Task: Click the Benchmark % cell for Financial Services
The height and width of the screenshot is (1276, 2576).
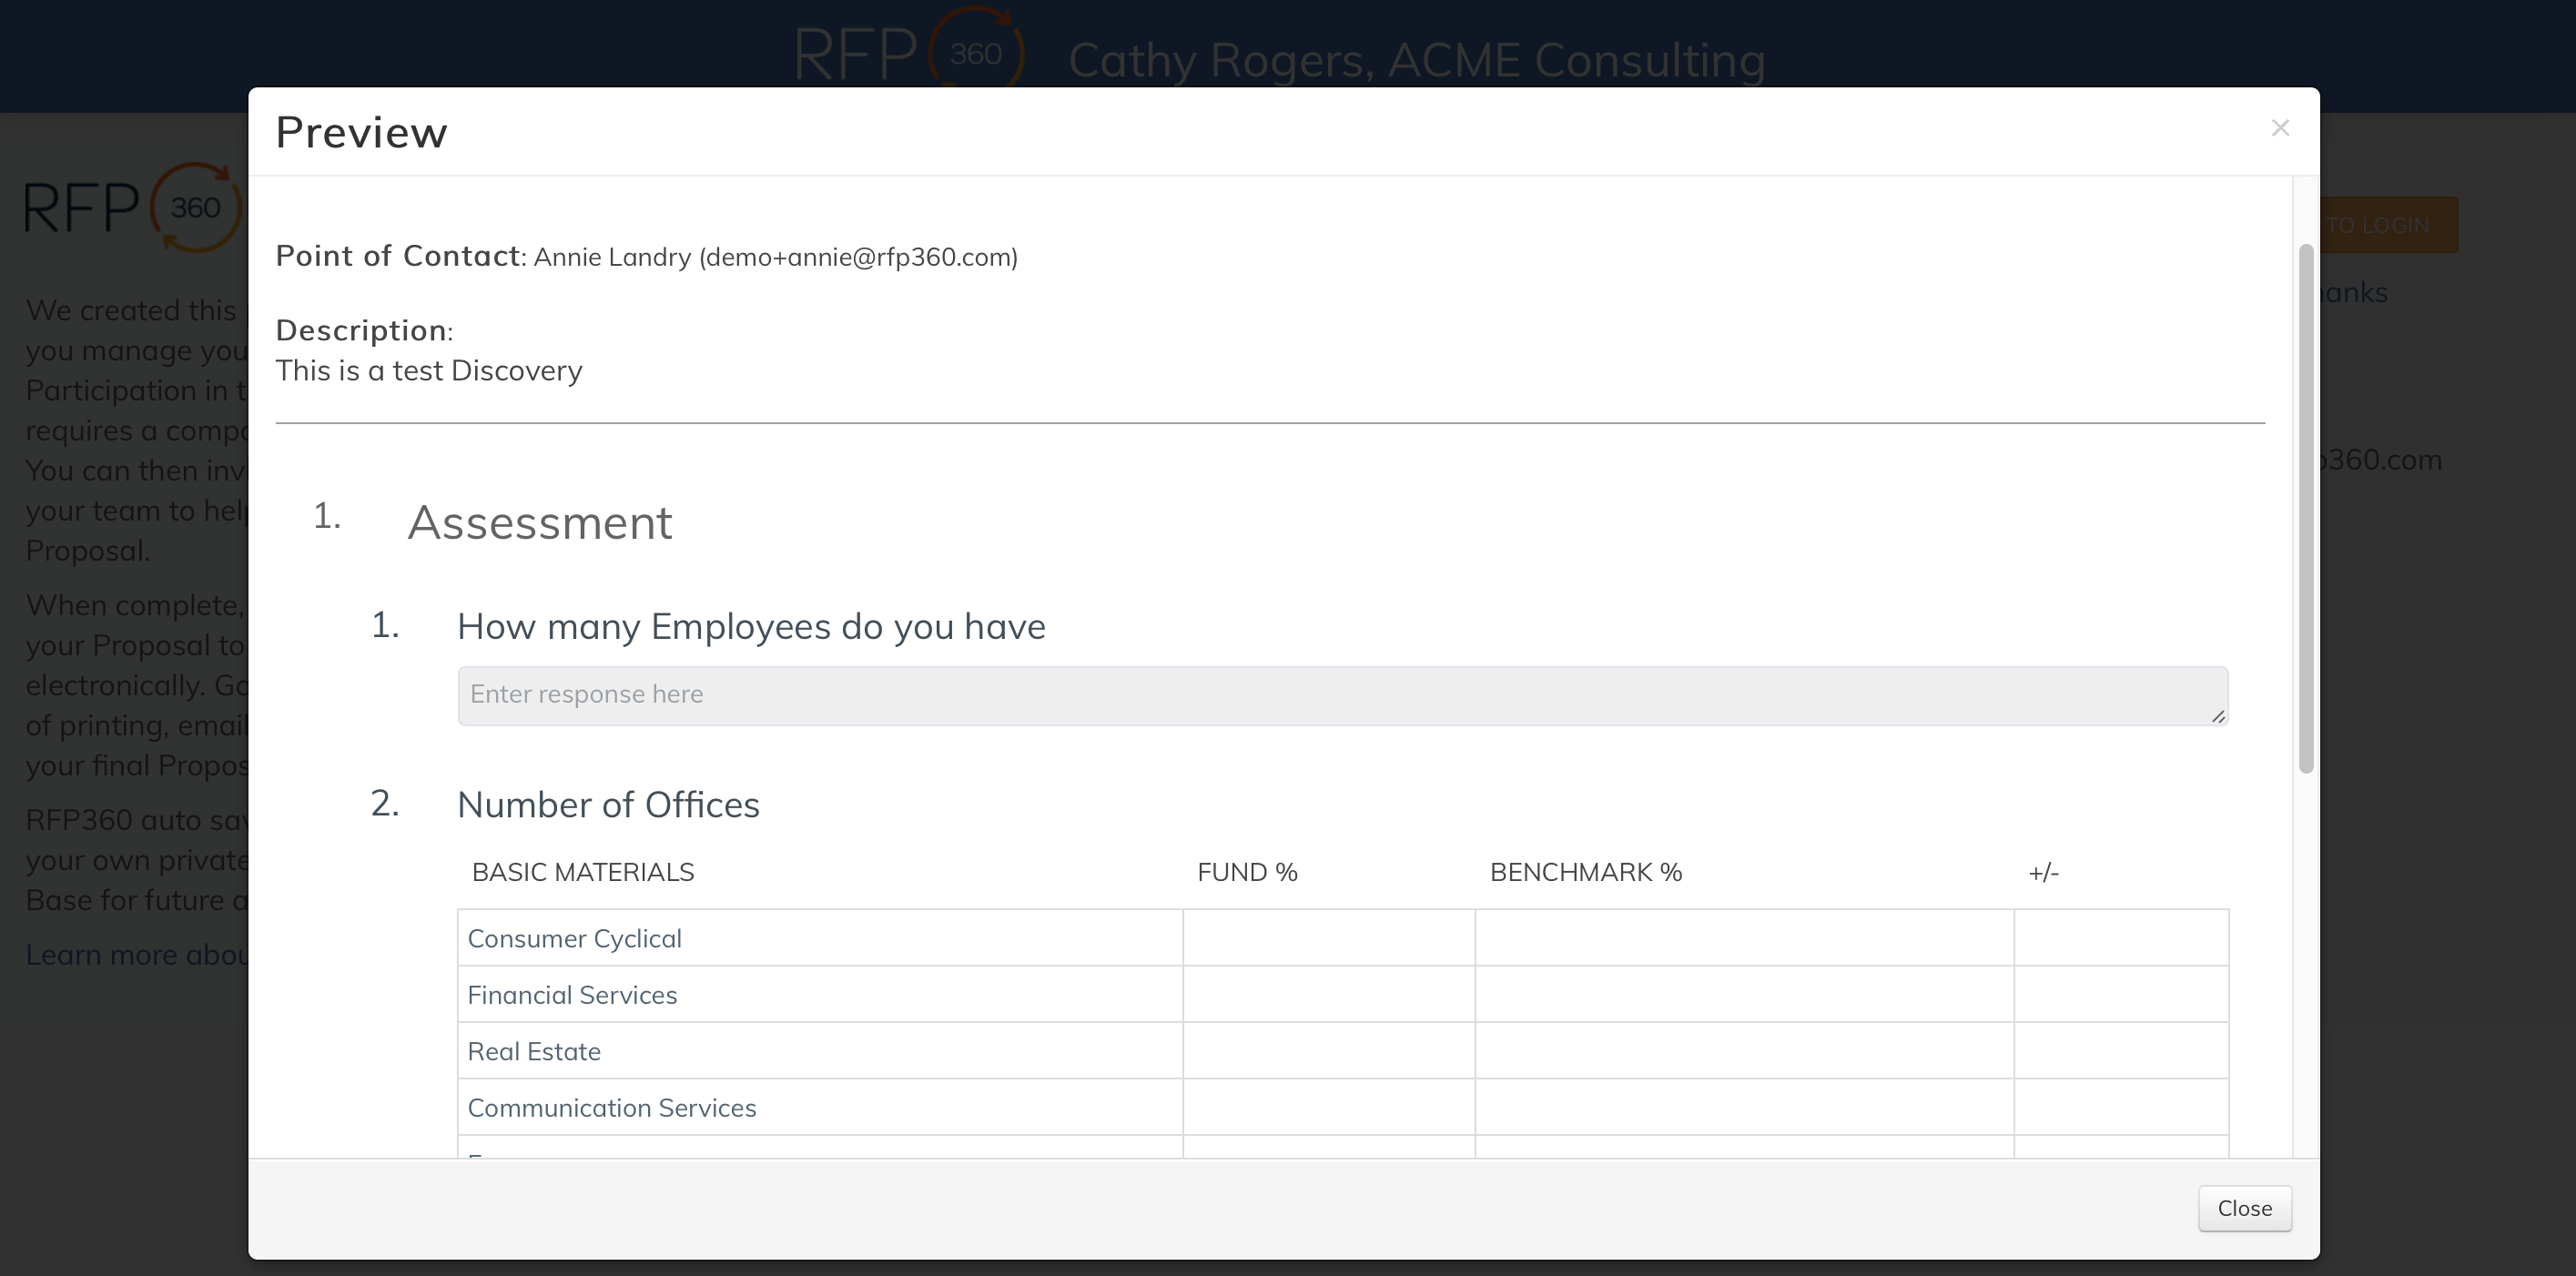Action: point(1744,994)
